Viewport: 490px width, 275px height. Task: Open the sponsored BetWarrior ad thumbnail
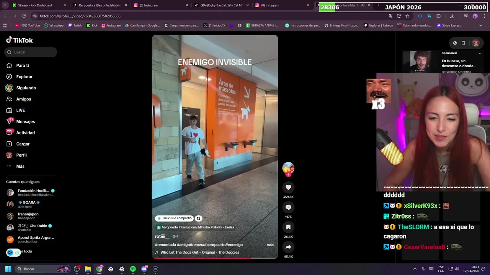click(420, 61)
